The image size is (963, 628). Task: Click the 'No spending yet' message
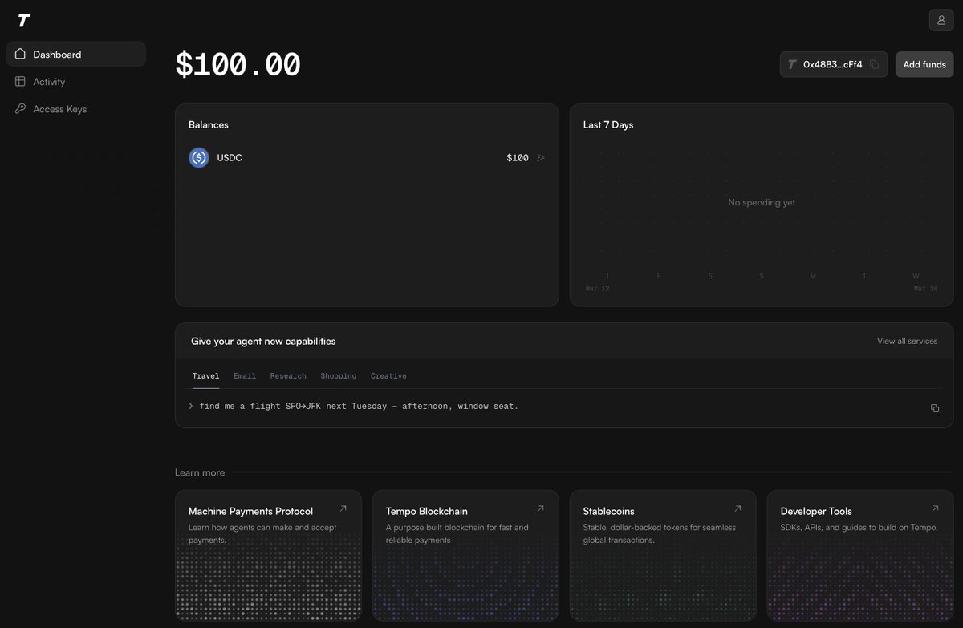[762, 202]
